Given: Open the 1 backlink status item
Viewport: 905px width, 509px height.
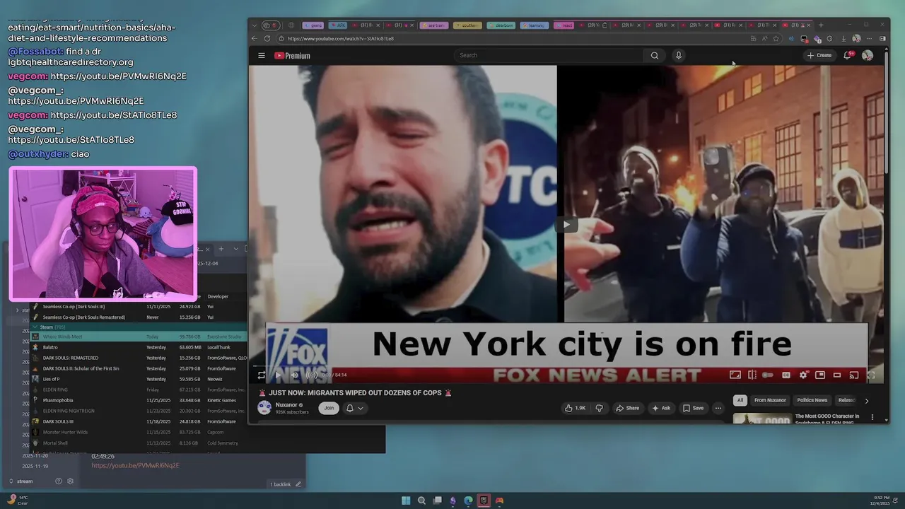Looking at the screenshot, I should tap(280, 484).
